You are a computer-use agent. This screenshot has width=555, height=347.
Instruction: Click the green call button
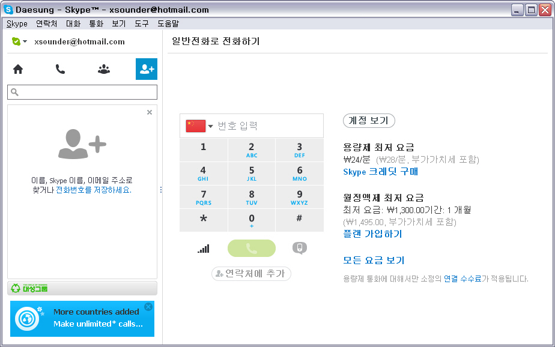point(252,249)
